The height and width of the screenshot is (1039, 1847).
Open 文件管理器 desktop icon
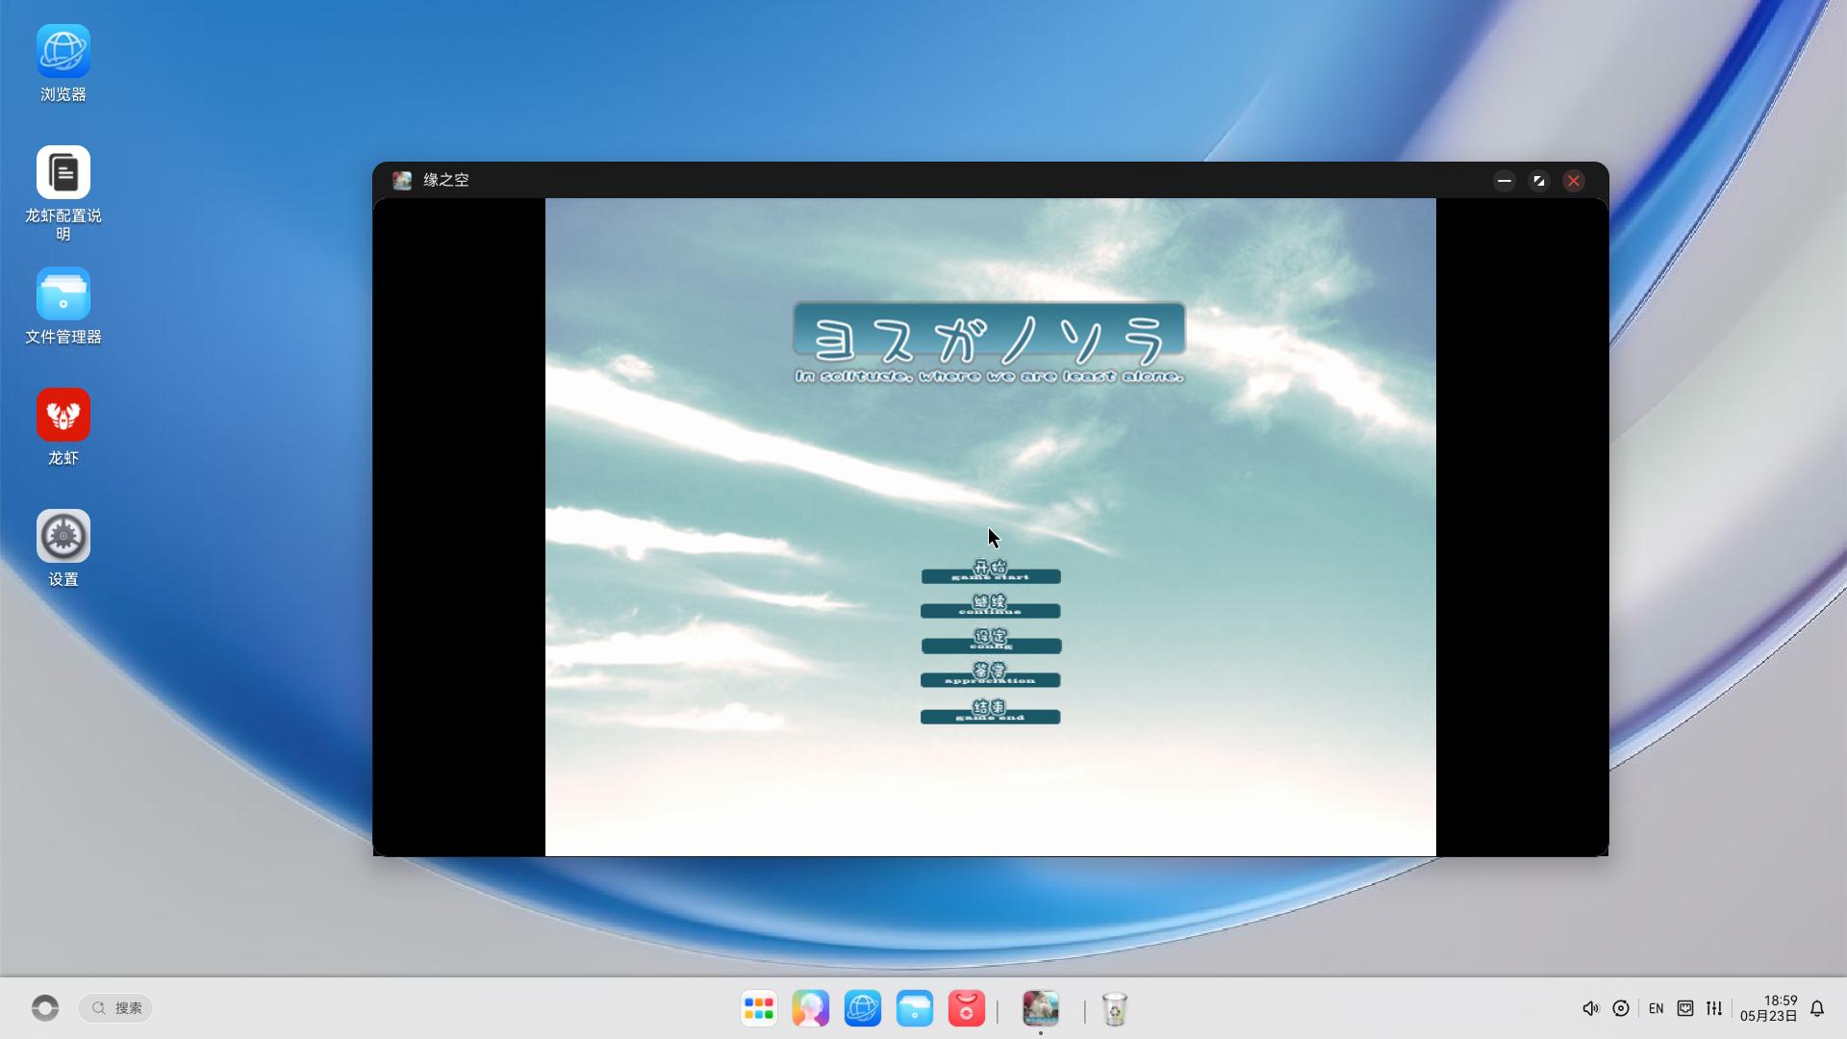coord(63,306)
